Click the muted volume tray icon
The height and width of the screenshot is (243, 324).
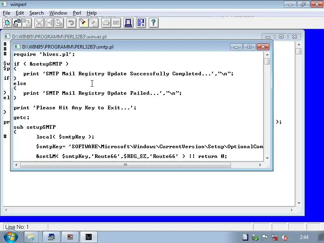[x=284, y=237]
